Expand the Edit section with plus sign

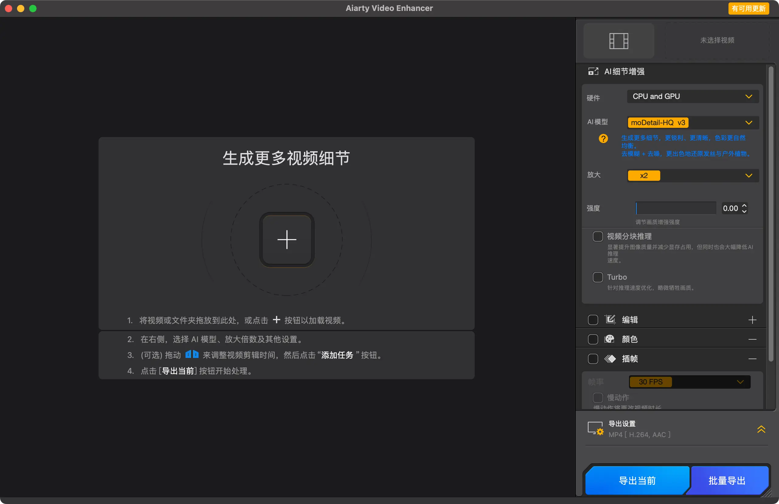[x=752, y=320]
